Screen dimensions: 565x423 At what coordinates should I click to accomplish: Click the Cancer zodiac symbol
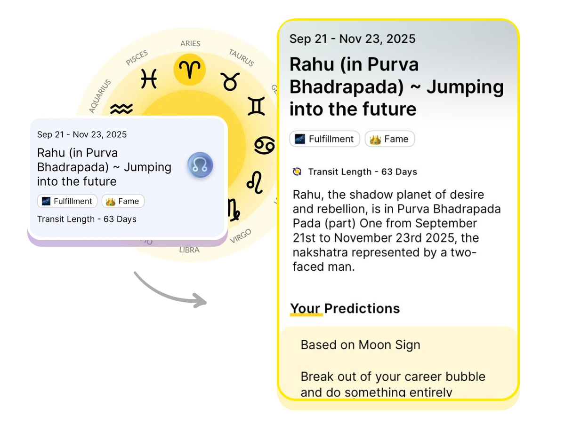265,145
